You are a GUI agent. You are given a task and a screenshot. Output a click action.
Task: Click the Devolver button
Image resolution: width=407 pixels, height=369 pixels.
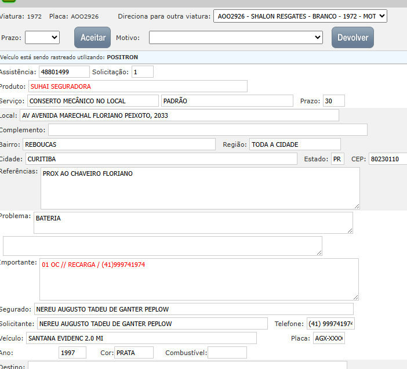tap(353, 38)
